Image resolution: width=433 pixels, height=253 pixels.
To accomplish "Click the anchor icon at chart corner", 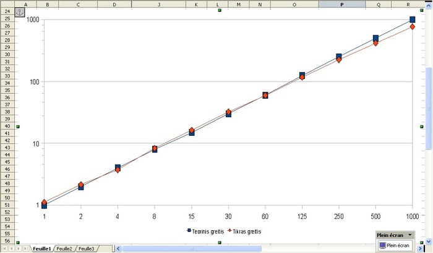I will click(x=20, y=12).
